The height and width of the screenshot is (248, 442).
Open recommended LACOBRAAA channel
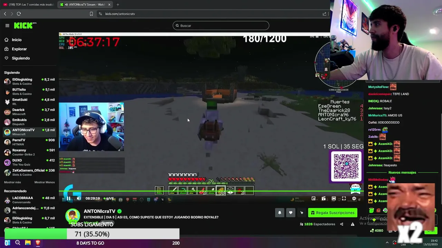tap(29, 200)
